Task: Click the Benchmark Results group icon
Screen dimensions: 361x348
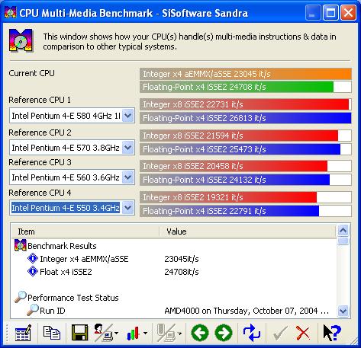Action: click(21, 245)
